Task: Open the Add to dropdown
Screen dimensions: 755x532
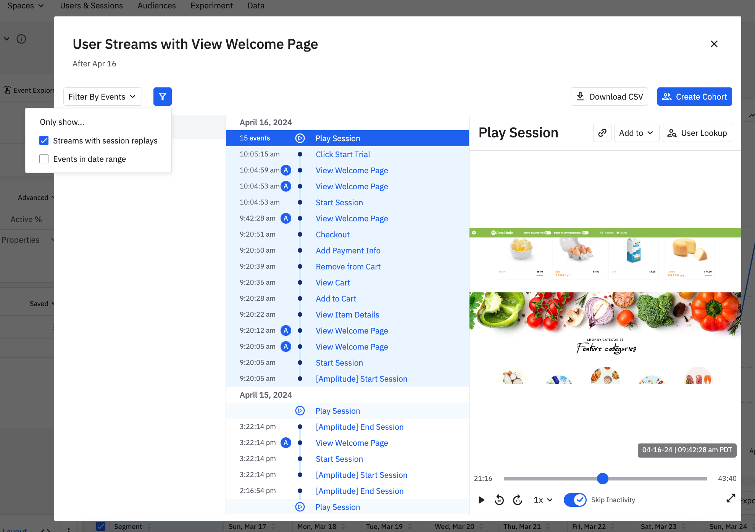Action: click(636, 133)
